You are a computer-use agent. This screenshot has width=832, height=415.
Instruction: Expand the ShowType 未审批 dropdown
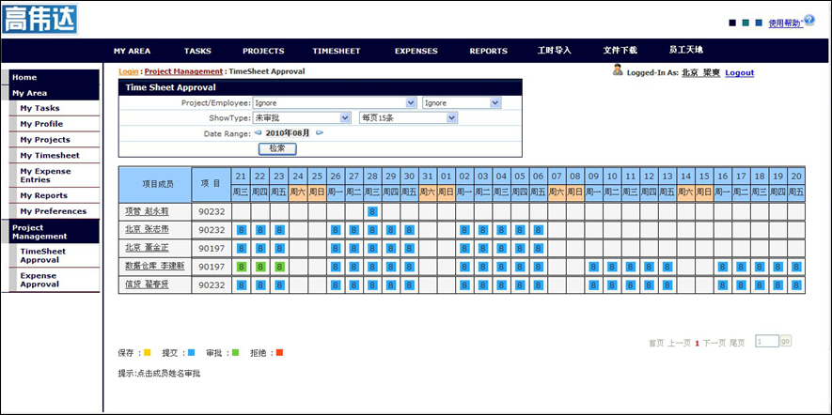[x=301, y=117]
